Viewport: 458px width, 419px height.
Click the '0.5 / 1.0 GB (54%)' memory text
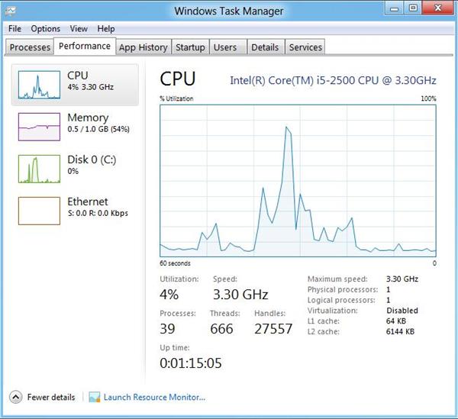coord(98,129)
